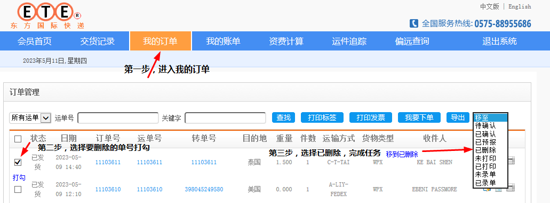Choose 待确认 from the move-to list

[490, 125]
